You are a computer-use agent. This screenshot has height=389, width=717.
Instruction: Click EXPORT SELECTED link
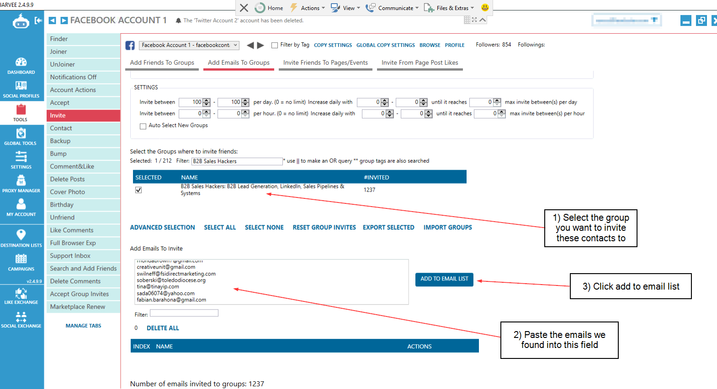[388, 228]
